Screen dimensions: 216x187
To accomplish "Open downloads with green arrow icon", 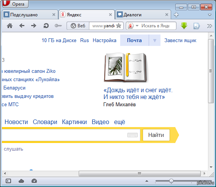I will [184, 26].
